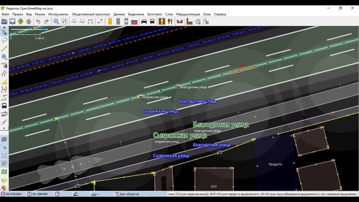
Task: Open the Справка menu
Action: pyautogui.click(x=220, y=14)
